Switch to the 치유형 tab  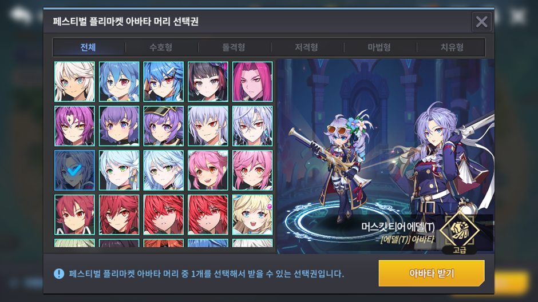[x=452, y=47]
